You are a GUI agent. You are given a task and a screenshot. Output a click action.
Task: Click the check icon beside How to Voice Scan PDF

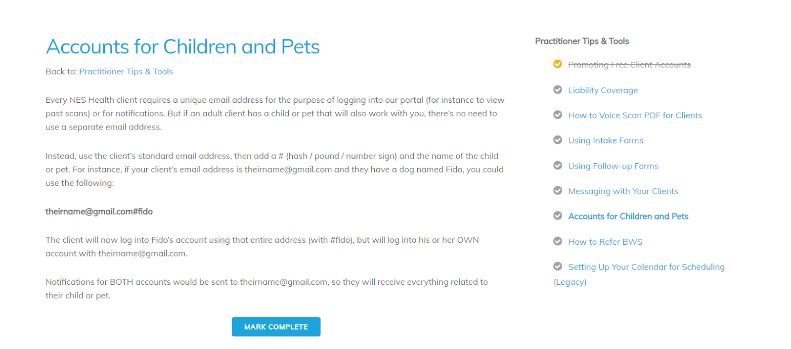[558, 115]
